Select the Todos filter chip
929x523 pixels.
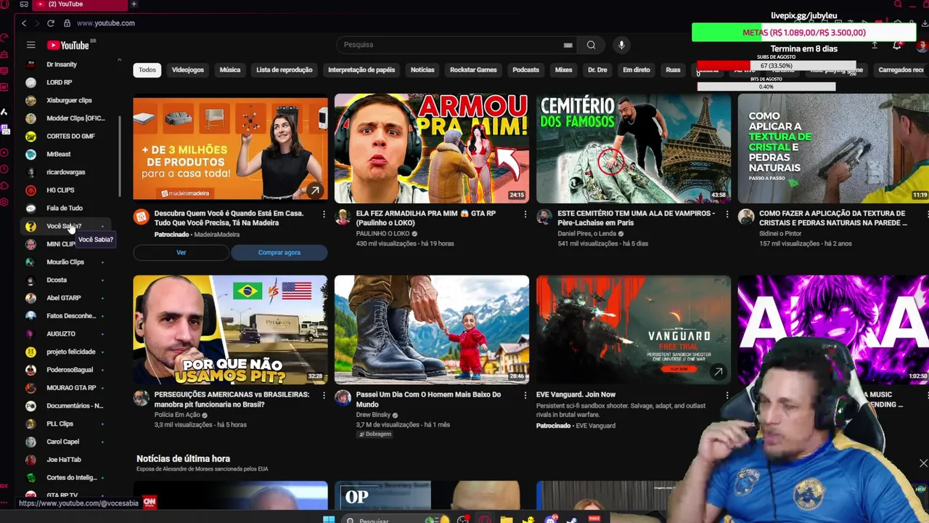147,70
